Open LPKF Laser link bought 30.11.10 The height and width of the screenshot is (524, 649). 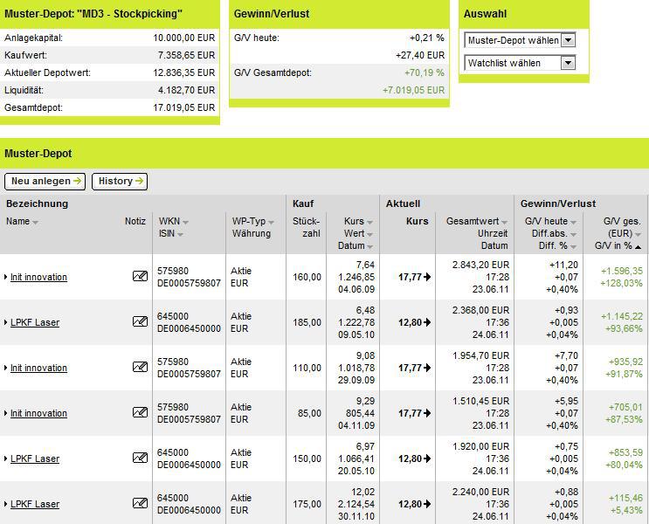(x=35, y=504)
